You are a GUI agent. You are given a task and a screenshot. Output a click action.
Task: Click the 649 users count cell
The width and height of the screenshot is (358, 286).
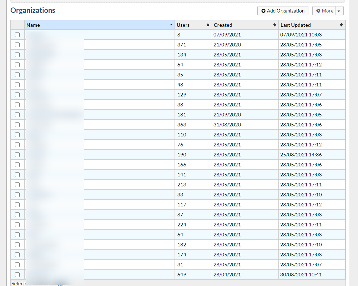pos(182,275)
